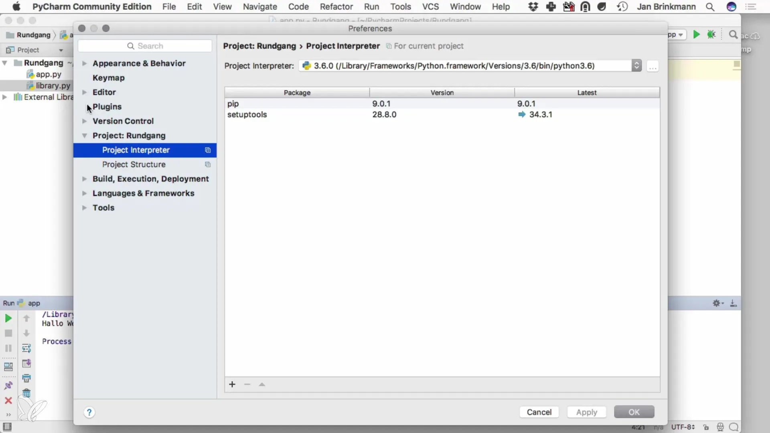Click the OK button
770x433 pixels.
(x=634, y=412)
